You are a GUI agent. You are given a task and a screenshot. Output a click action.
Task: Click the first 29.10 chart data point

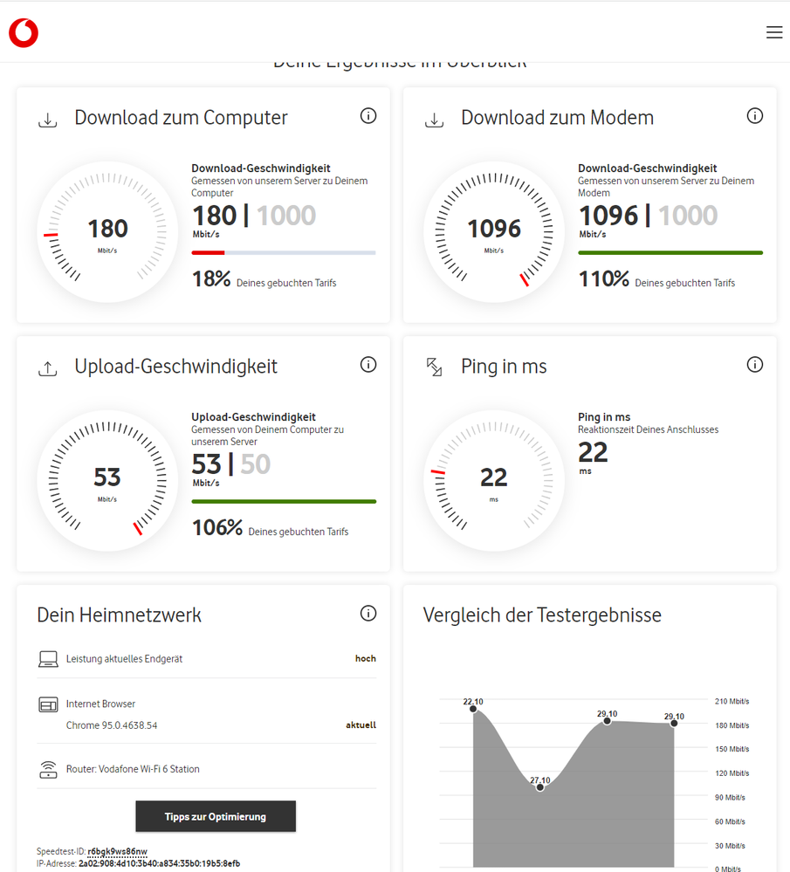point(607,721)
